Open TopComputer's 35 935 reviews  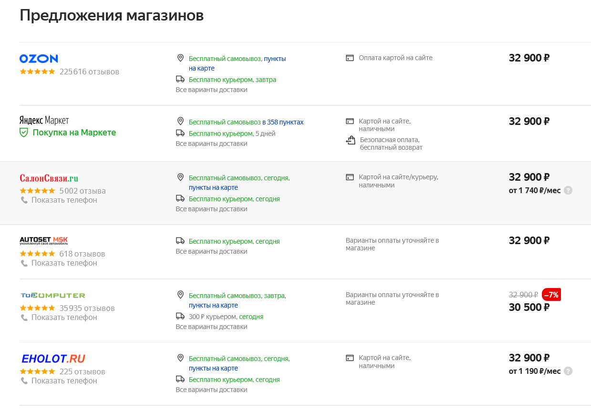coord(87,308)
